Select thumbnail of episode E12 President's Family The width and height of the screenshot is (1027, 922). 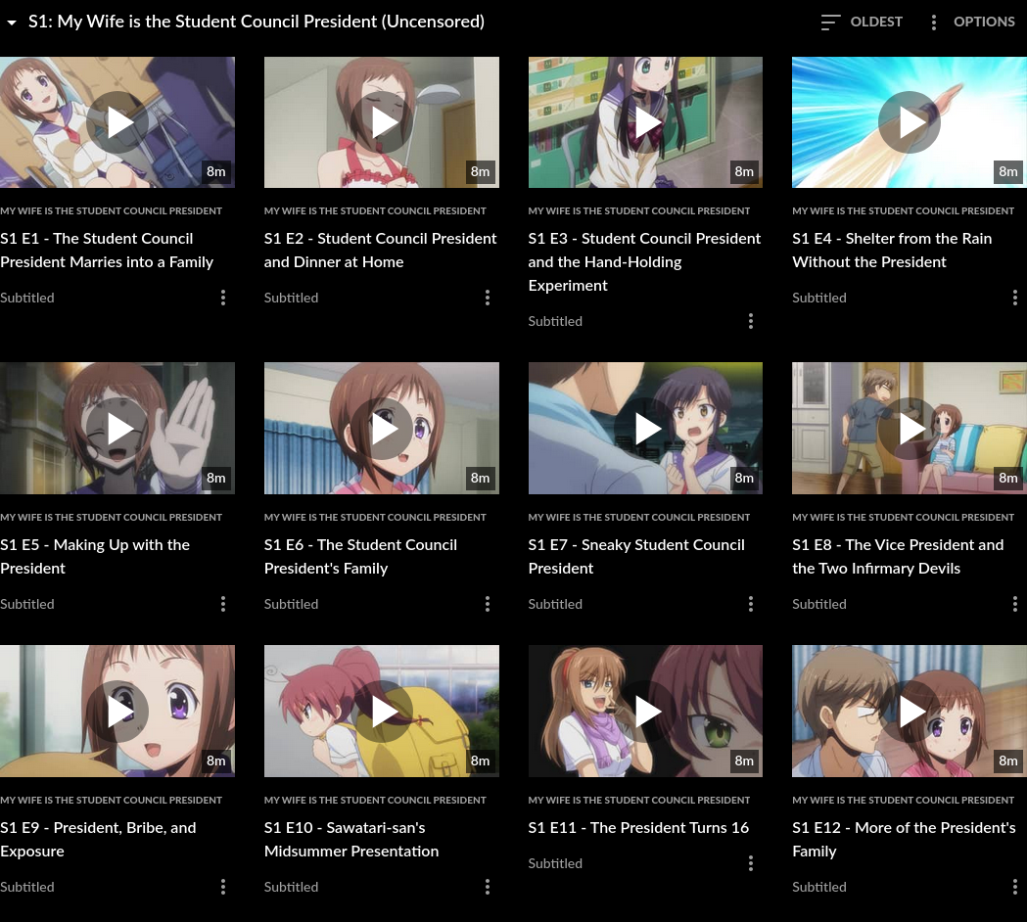[x=910, y=712]
